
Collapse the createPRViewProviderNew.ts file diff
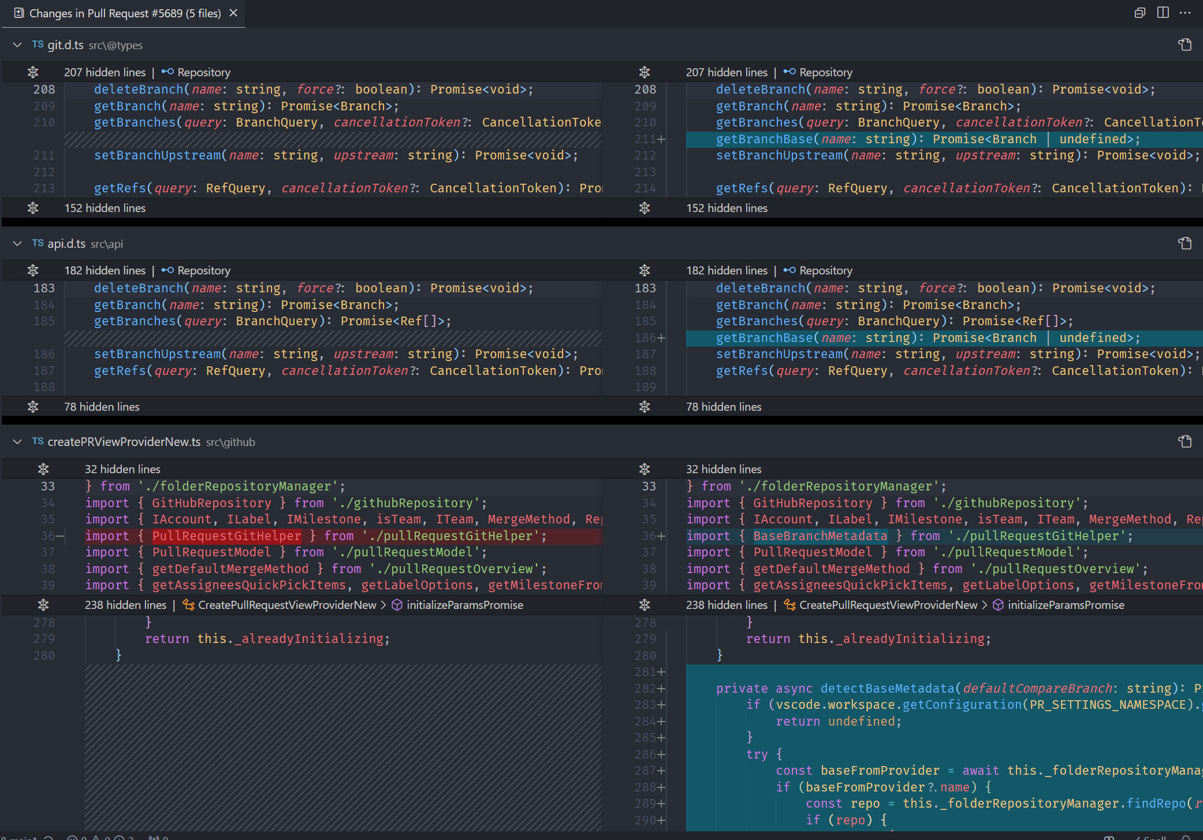(17, 442)
